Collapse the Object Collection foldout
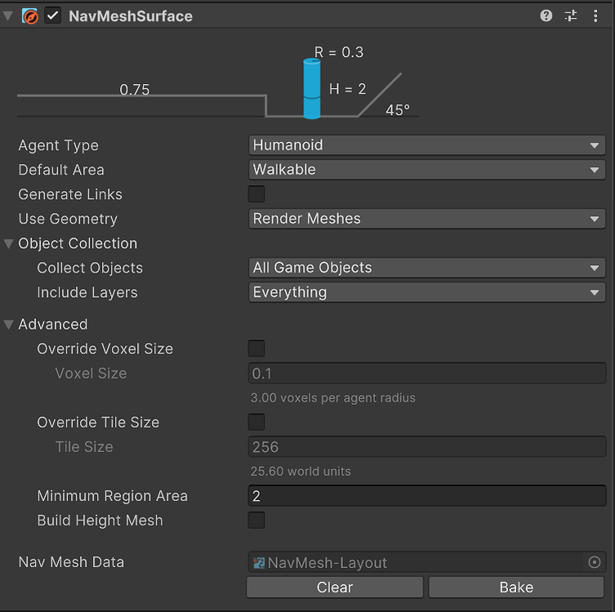 click(x=9, y=243)
